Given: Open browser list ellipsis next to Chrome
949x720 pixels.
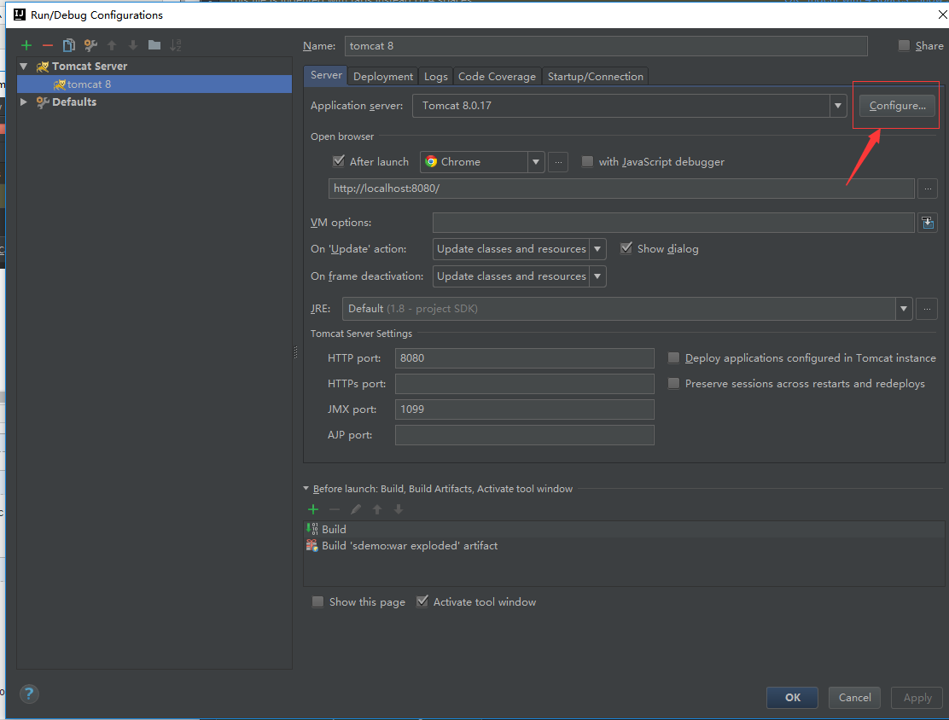Looking at the screenshot, I should [x=558, y=162].
